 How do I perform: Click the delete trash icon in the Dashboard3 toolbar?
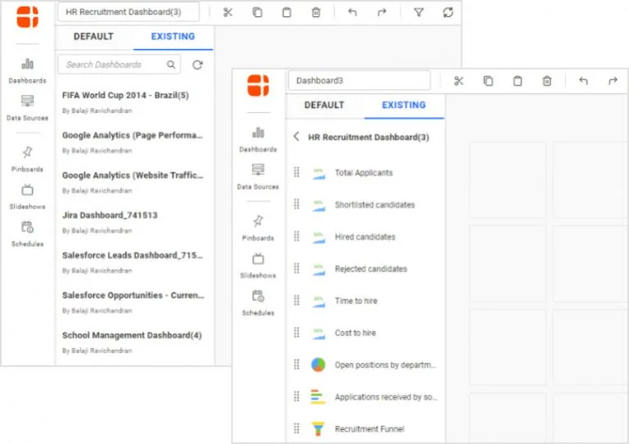click(546, 81)
